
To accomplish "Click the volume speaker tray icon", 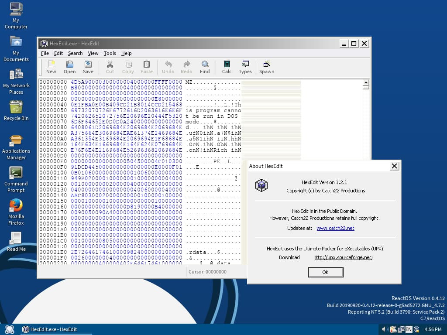I will tap(385, 329).
